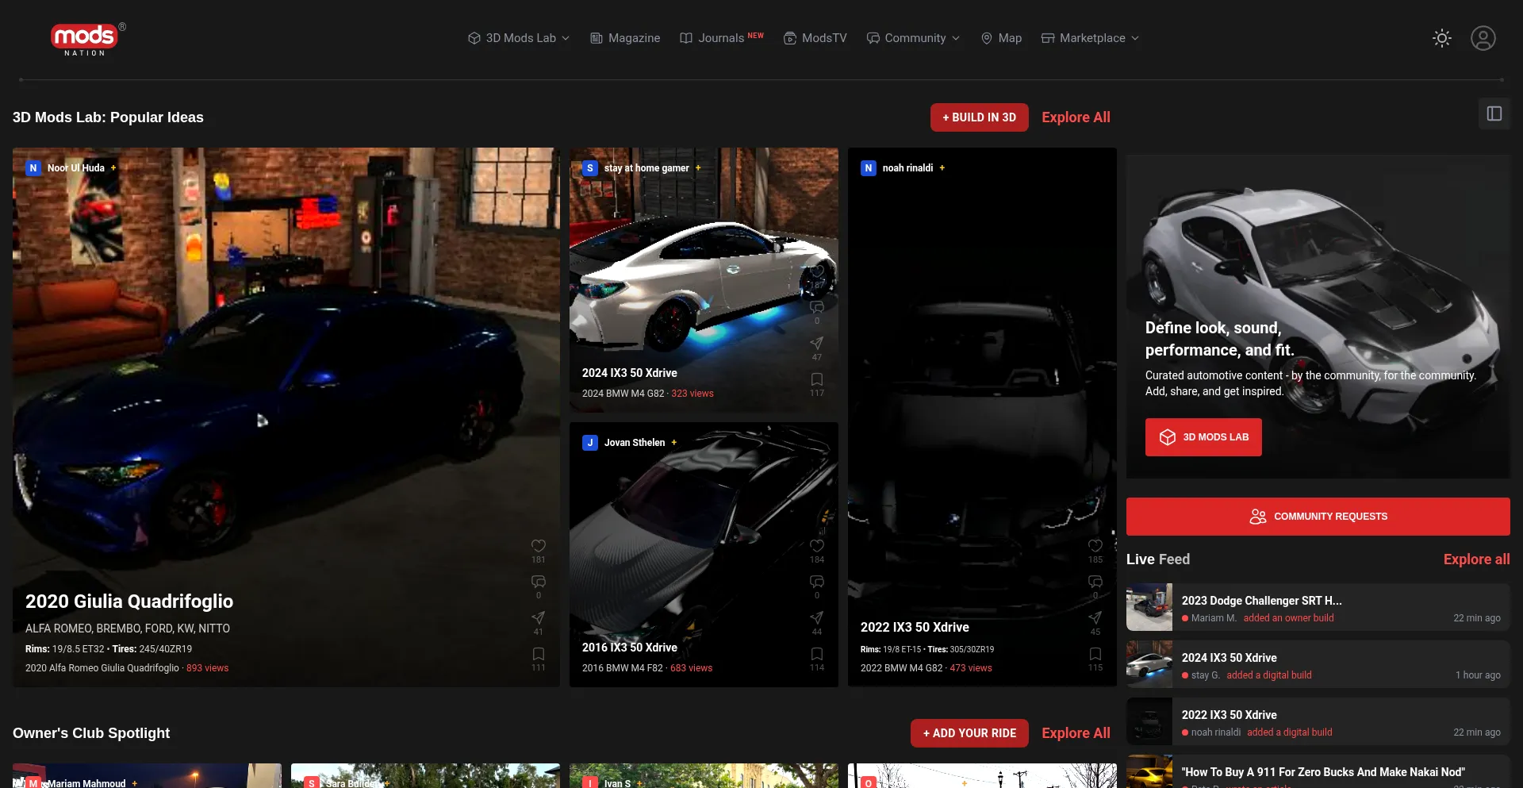Like the 2020 Giulia Quadrifoglio build
1523x788 pixels.
click(x=539, y=546)
